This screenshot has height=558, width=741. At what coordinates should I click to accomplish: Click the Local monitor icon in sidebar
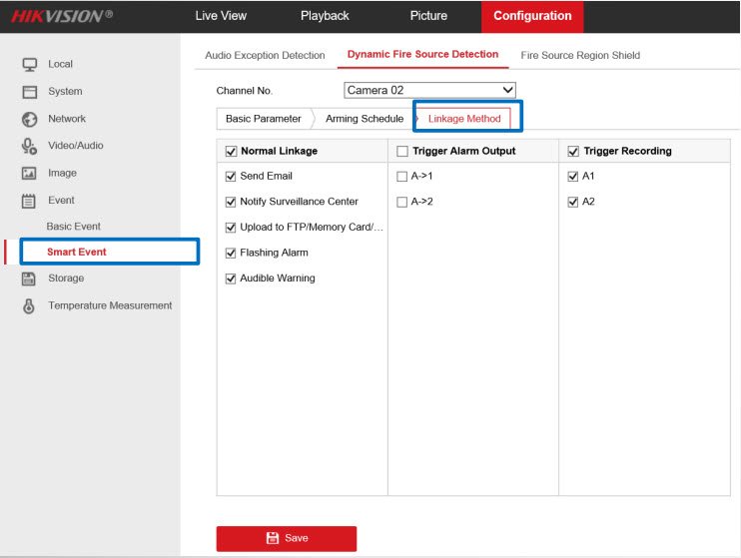coord(30,64)
